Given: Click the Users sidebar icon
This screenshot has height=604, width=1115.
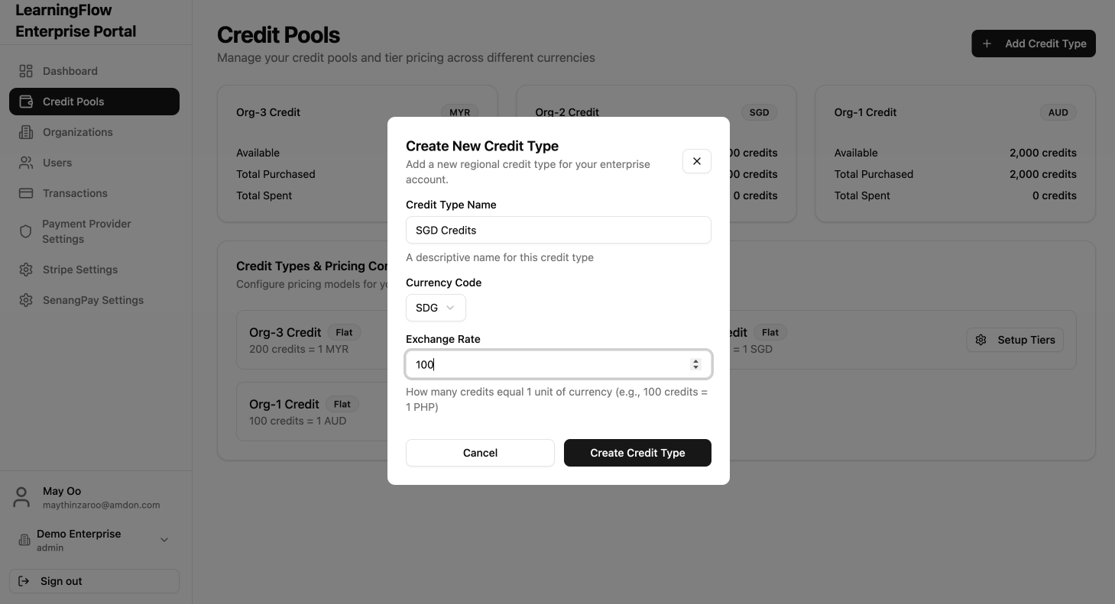Looking at the screenshot, I should coord(26,163).
